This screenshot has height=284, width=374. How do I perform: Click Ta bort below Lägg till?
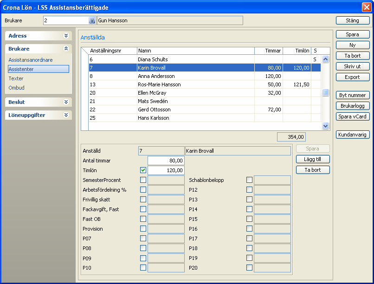tap(313, 170)
